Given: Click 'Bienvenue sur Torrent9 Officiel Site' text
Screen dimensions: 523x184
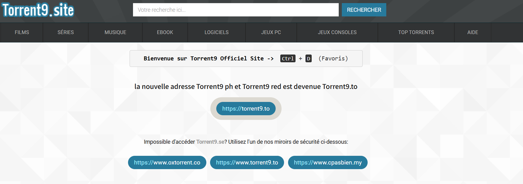Looking at the screenshot, I should (x=204, y=59).
